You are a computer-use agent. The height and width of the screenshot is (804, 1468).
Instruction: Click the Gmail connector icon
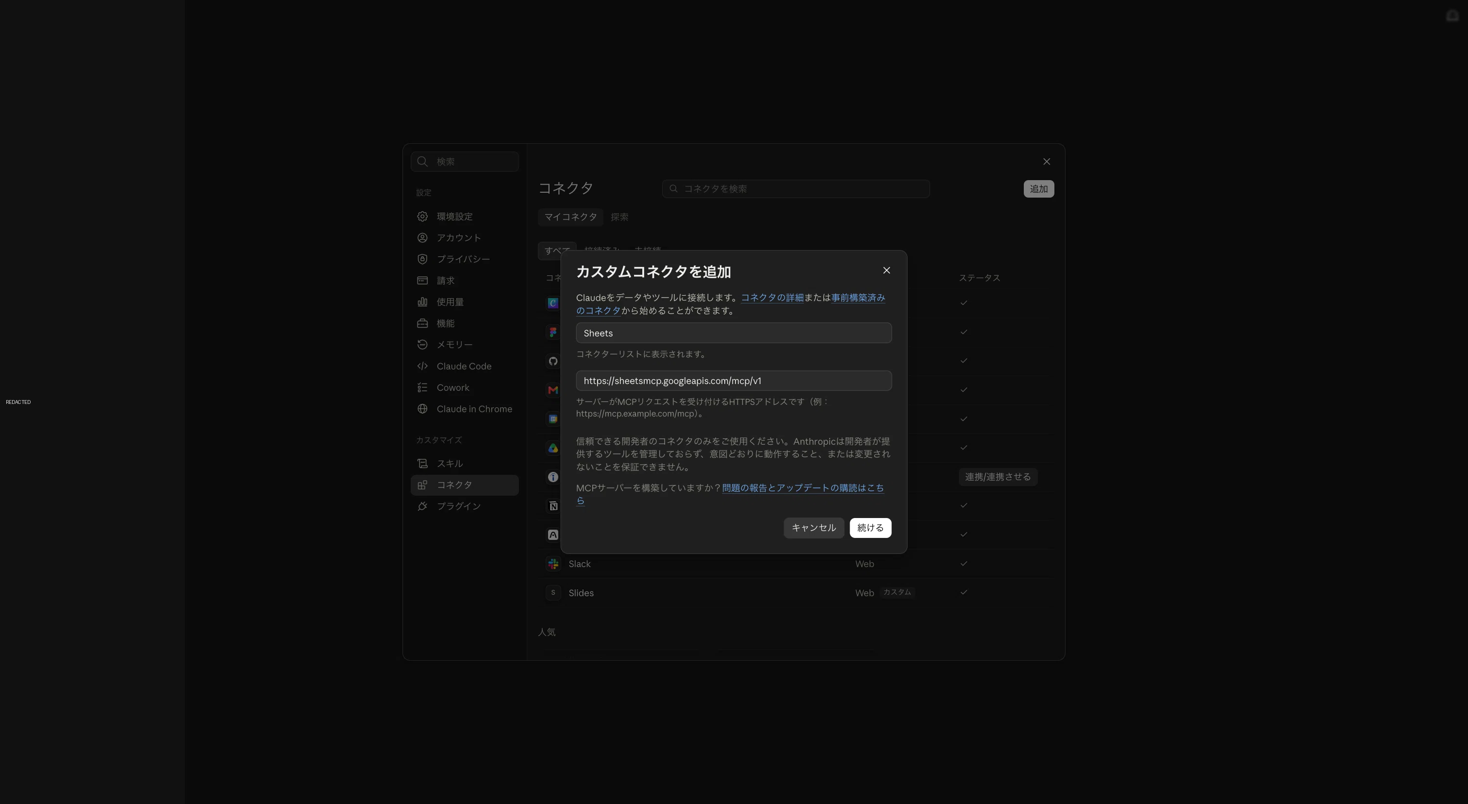tap(553, 390)
